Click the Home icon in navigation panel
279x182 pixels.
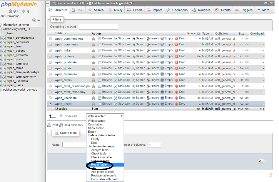(10, 11)
